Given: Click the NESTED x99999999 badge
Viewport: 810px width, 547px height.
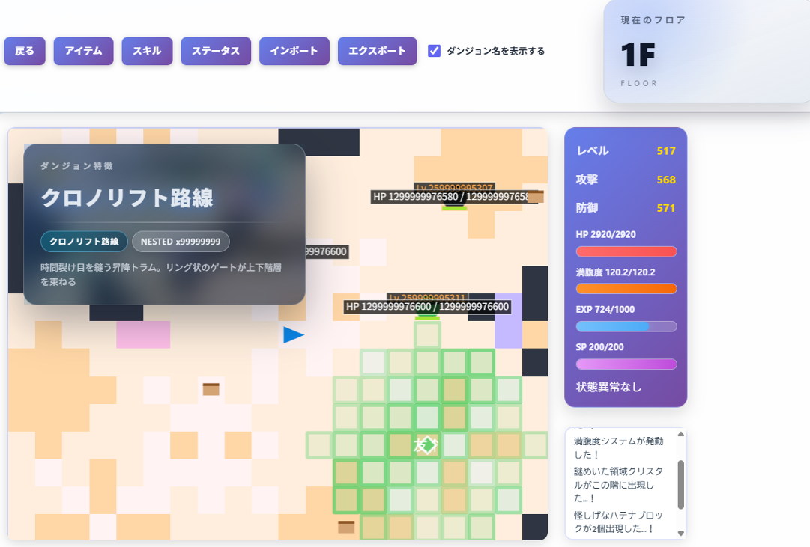Looking at the screenshot, I should 181,242.
